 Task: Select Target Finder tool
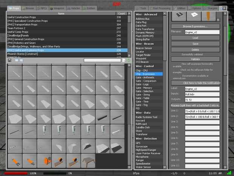point(149,55)
